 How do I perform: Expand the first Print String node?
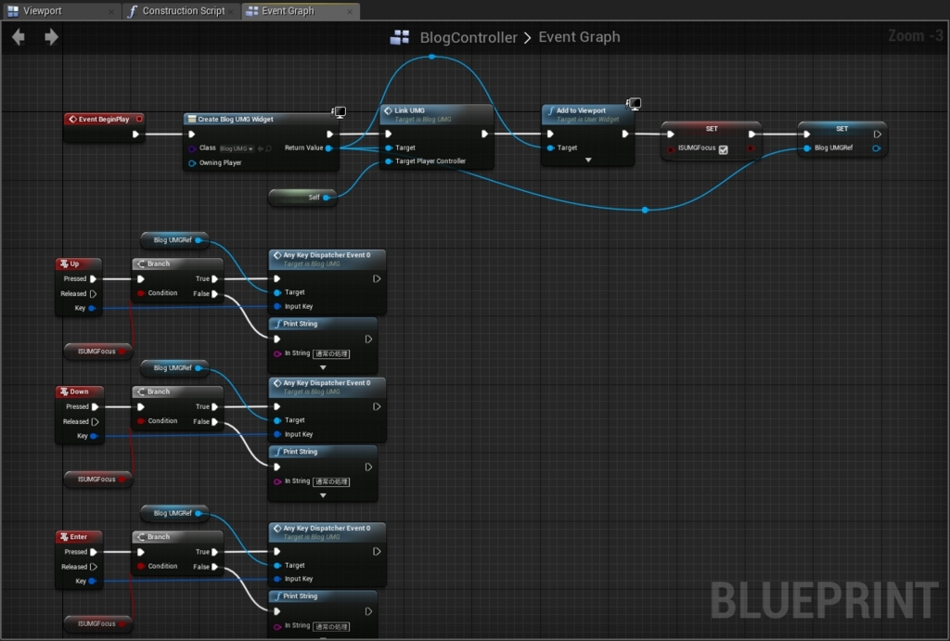pos(323,367)
